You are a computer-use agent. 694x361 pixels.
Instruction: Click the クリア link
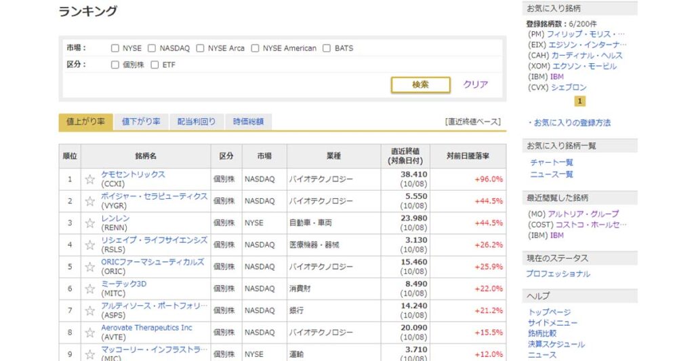click(475, 84)
